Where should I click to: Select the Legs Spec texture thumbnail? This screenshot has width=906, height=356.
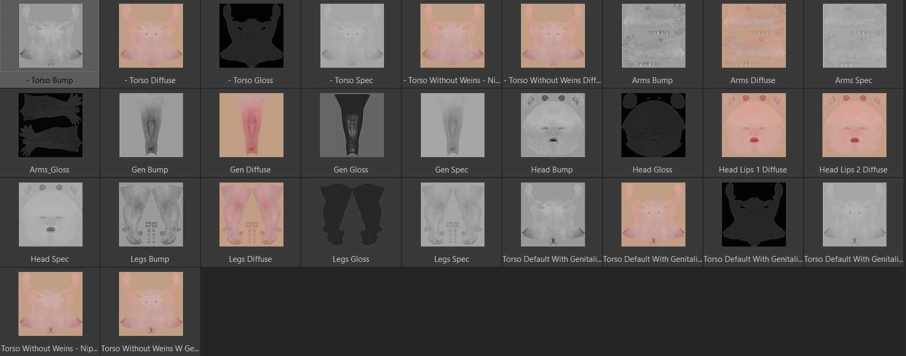[452, 215]
